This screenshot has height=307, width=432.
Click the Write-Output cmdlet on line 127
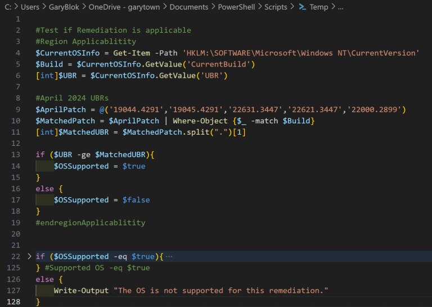[81, 291]
